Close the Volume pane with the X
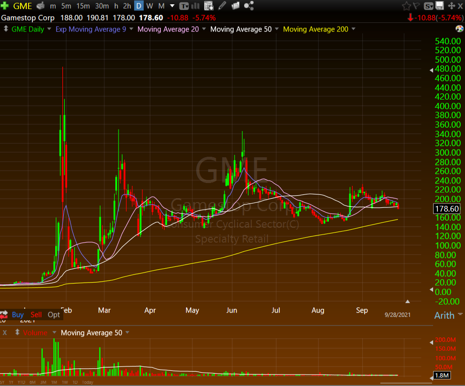 point(5,333)
